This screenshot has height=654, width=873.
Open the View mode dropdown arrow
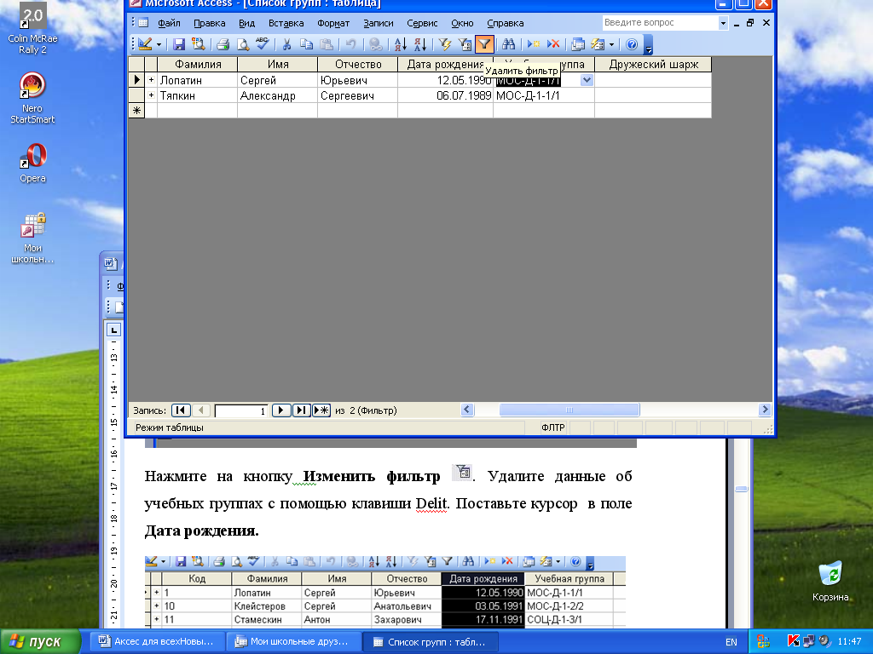(159, 44)
